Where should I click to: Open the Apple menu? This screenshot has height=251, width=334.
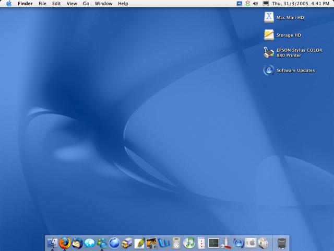click(x=9, y=4)
